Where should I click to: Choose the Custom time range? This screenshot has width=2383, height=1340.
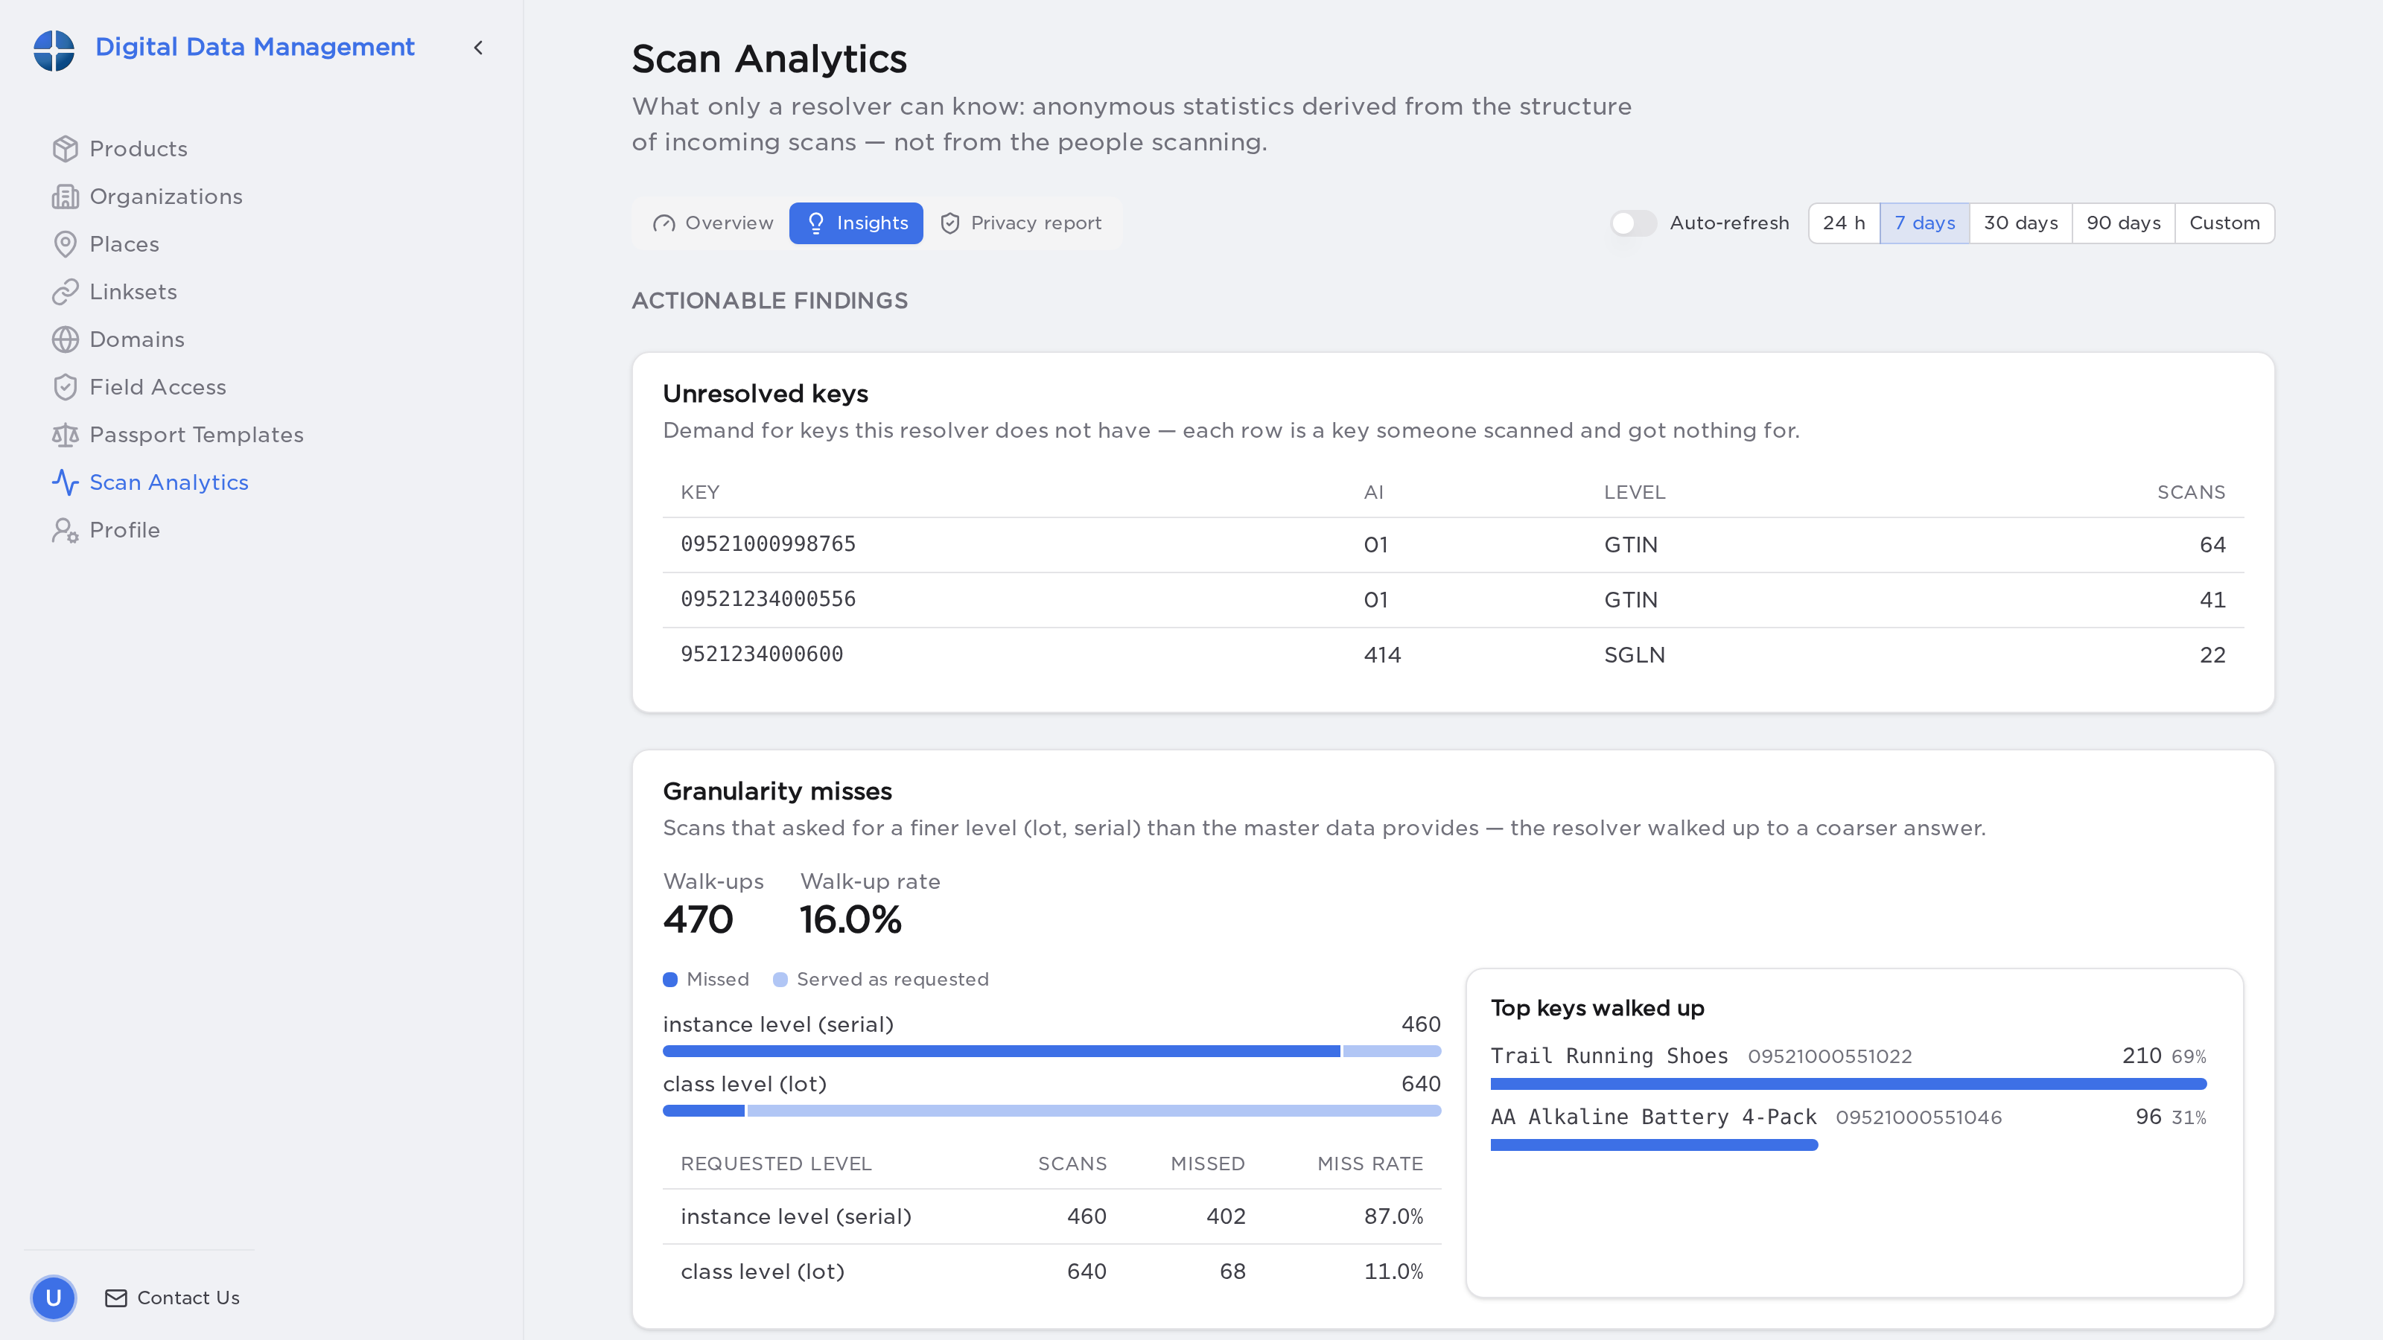point(2224,223)
